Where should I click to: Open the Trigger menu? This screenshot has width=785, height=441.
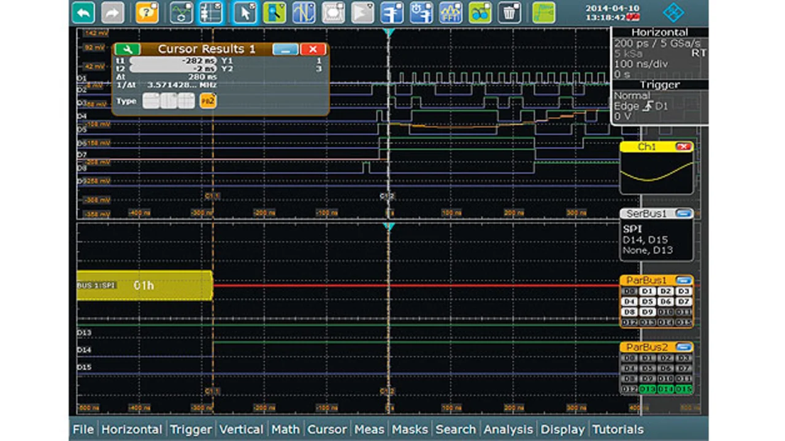pos(191,429)
